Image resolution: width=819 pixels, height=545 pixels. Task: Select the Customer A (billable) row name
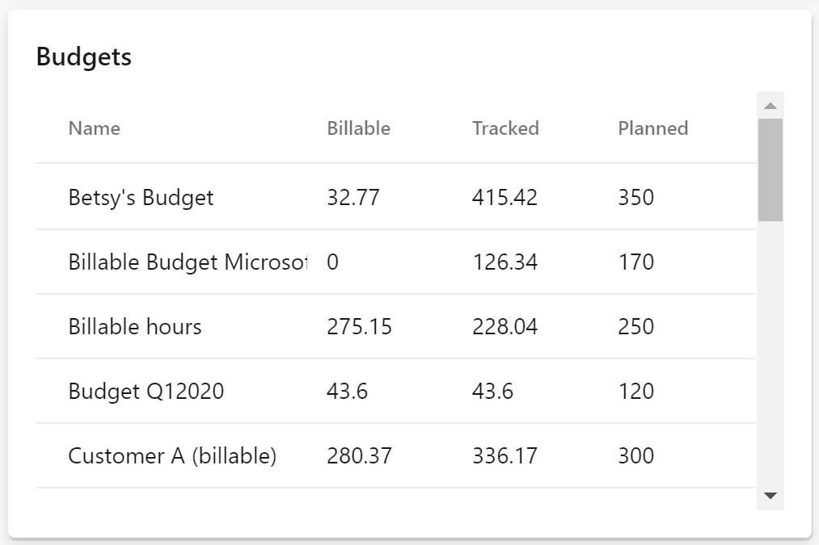(x=172, y=456)
